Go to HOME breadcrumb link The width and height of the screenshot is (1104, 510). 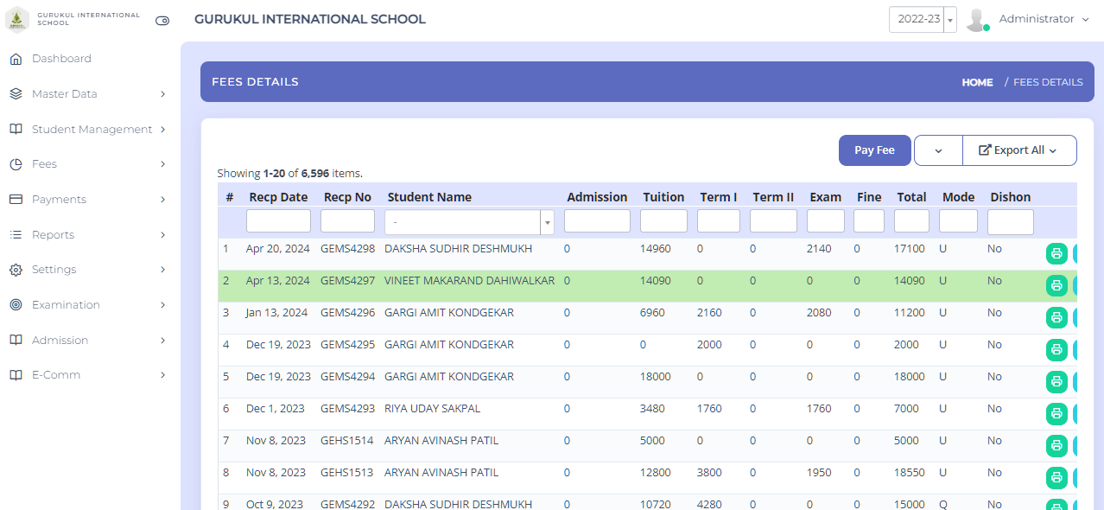pyautogui.click(x=977, y=82)
